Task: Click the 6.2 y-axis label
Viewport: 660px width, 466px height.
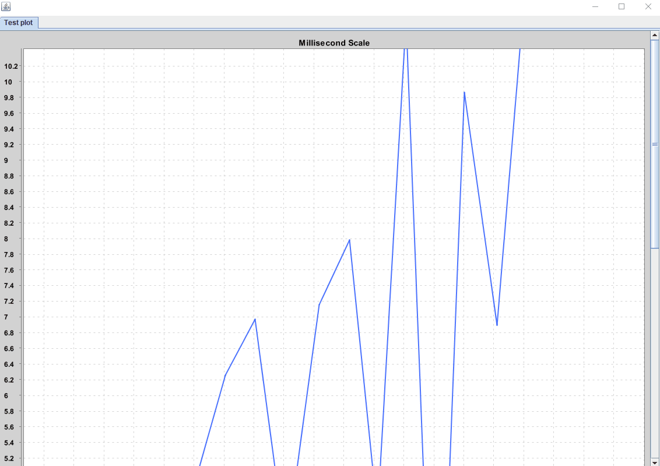Action: (9, 380)
